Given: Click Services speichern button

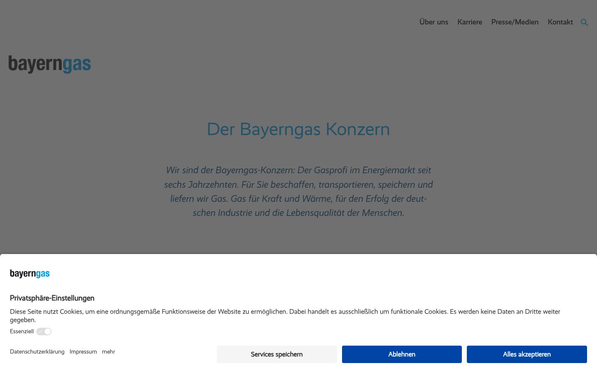Looking at the screenshot, I should coord(277,354).
